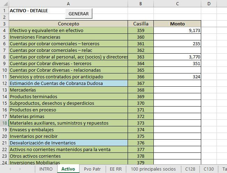Open the Pvo Patr sheet tab
The height and width of the screenshot is (173, 227).
[91, 169]
